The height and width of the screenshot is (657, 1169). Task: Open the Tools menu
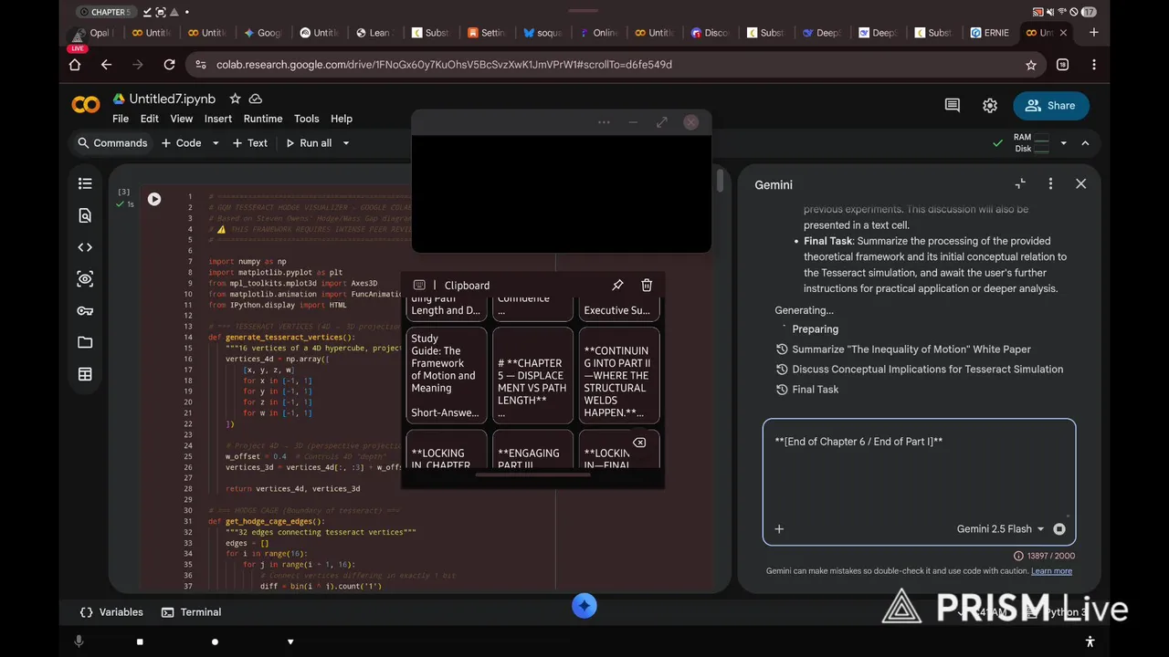[306, 119]
